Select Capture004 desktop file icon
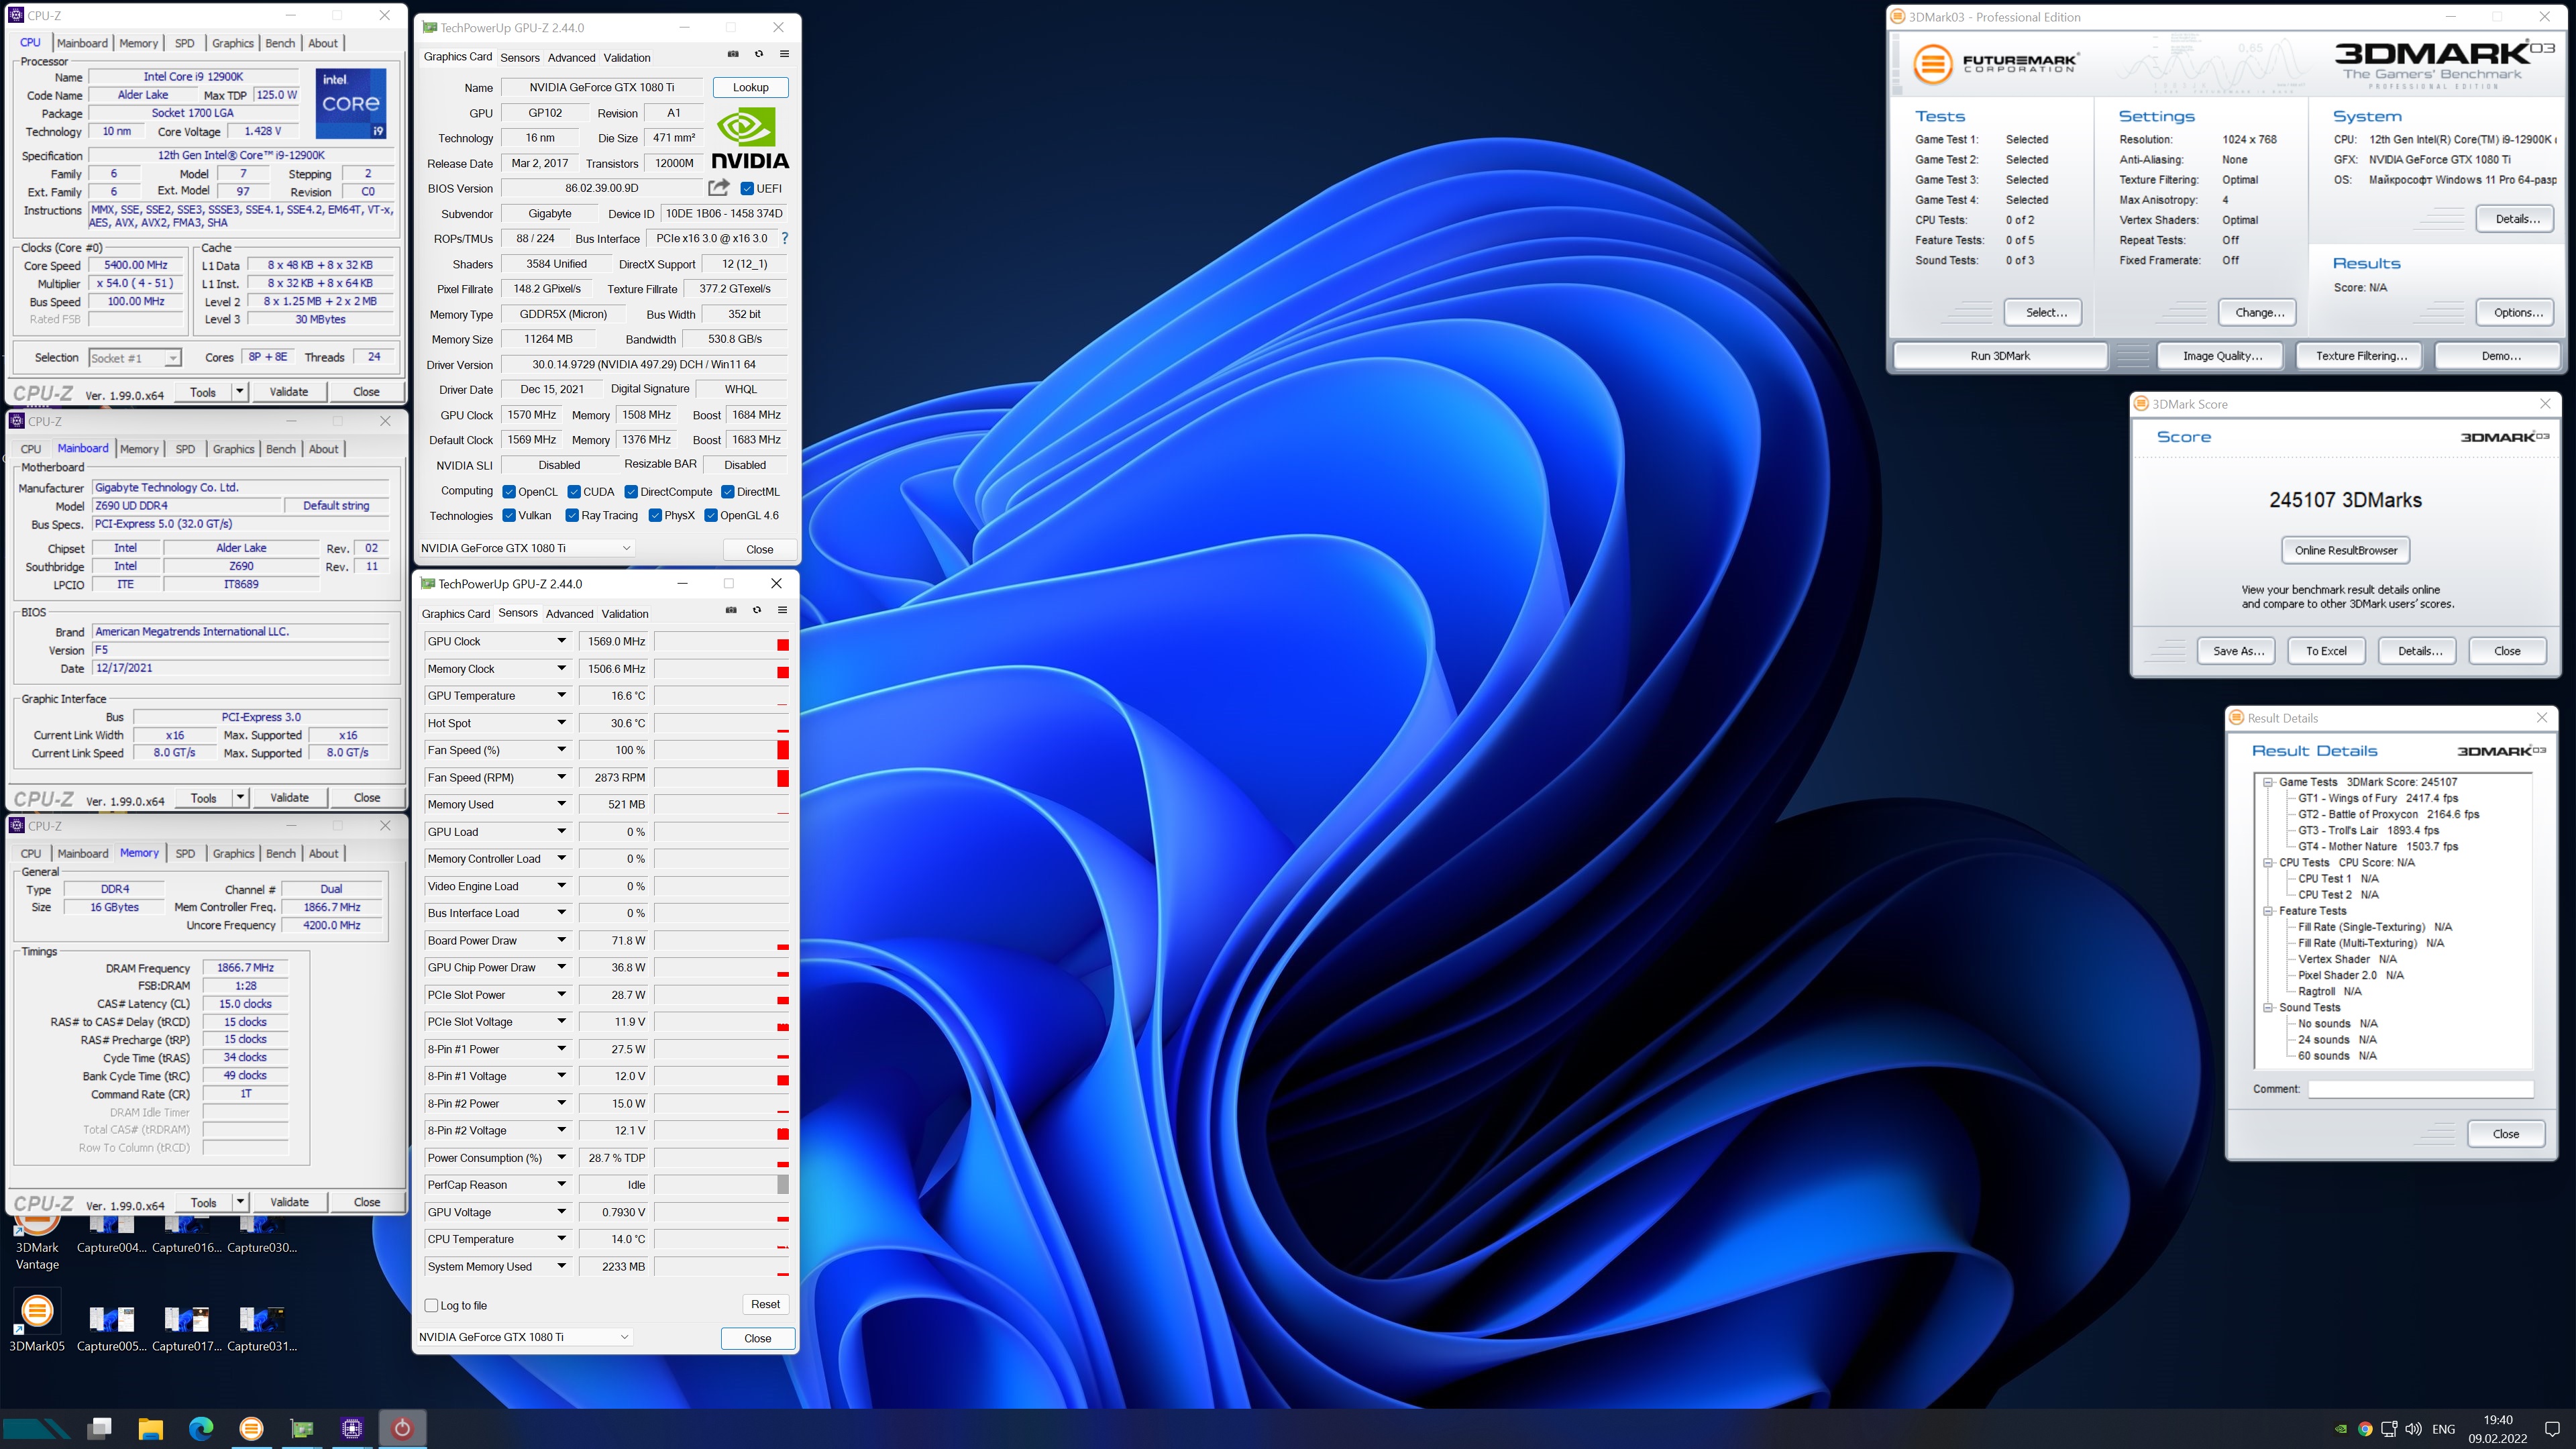The image size is (2576, 1449). pos(111,1234)
